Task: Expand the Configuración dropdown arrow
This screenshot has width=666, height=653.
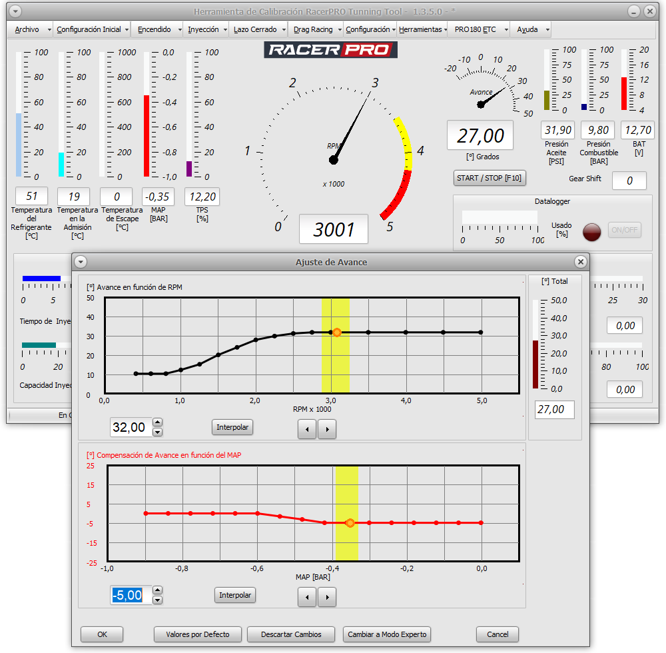Action: point(394,30)
